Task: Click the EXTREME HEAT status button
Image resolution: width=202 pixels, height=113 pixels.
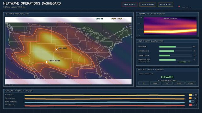Action: point(130,4)
